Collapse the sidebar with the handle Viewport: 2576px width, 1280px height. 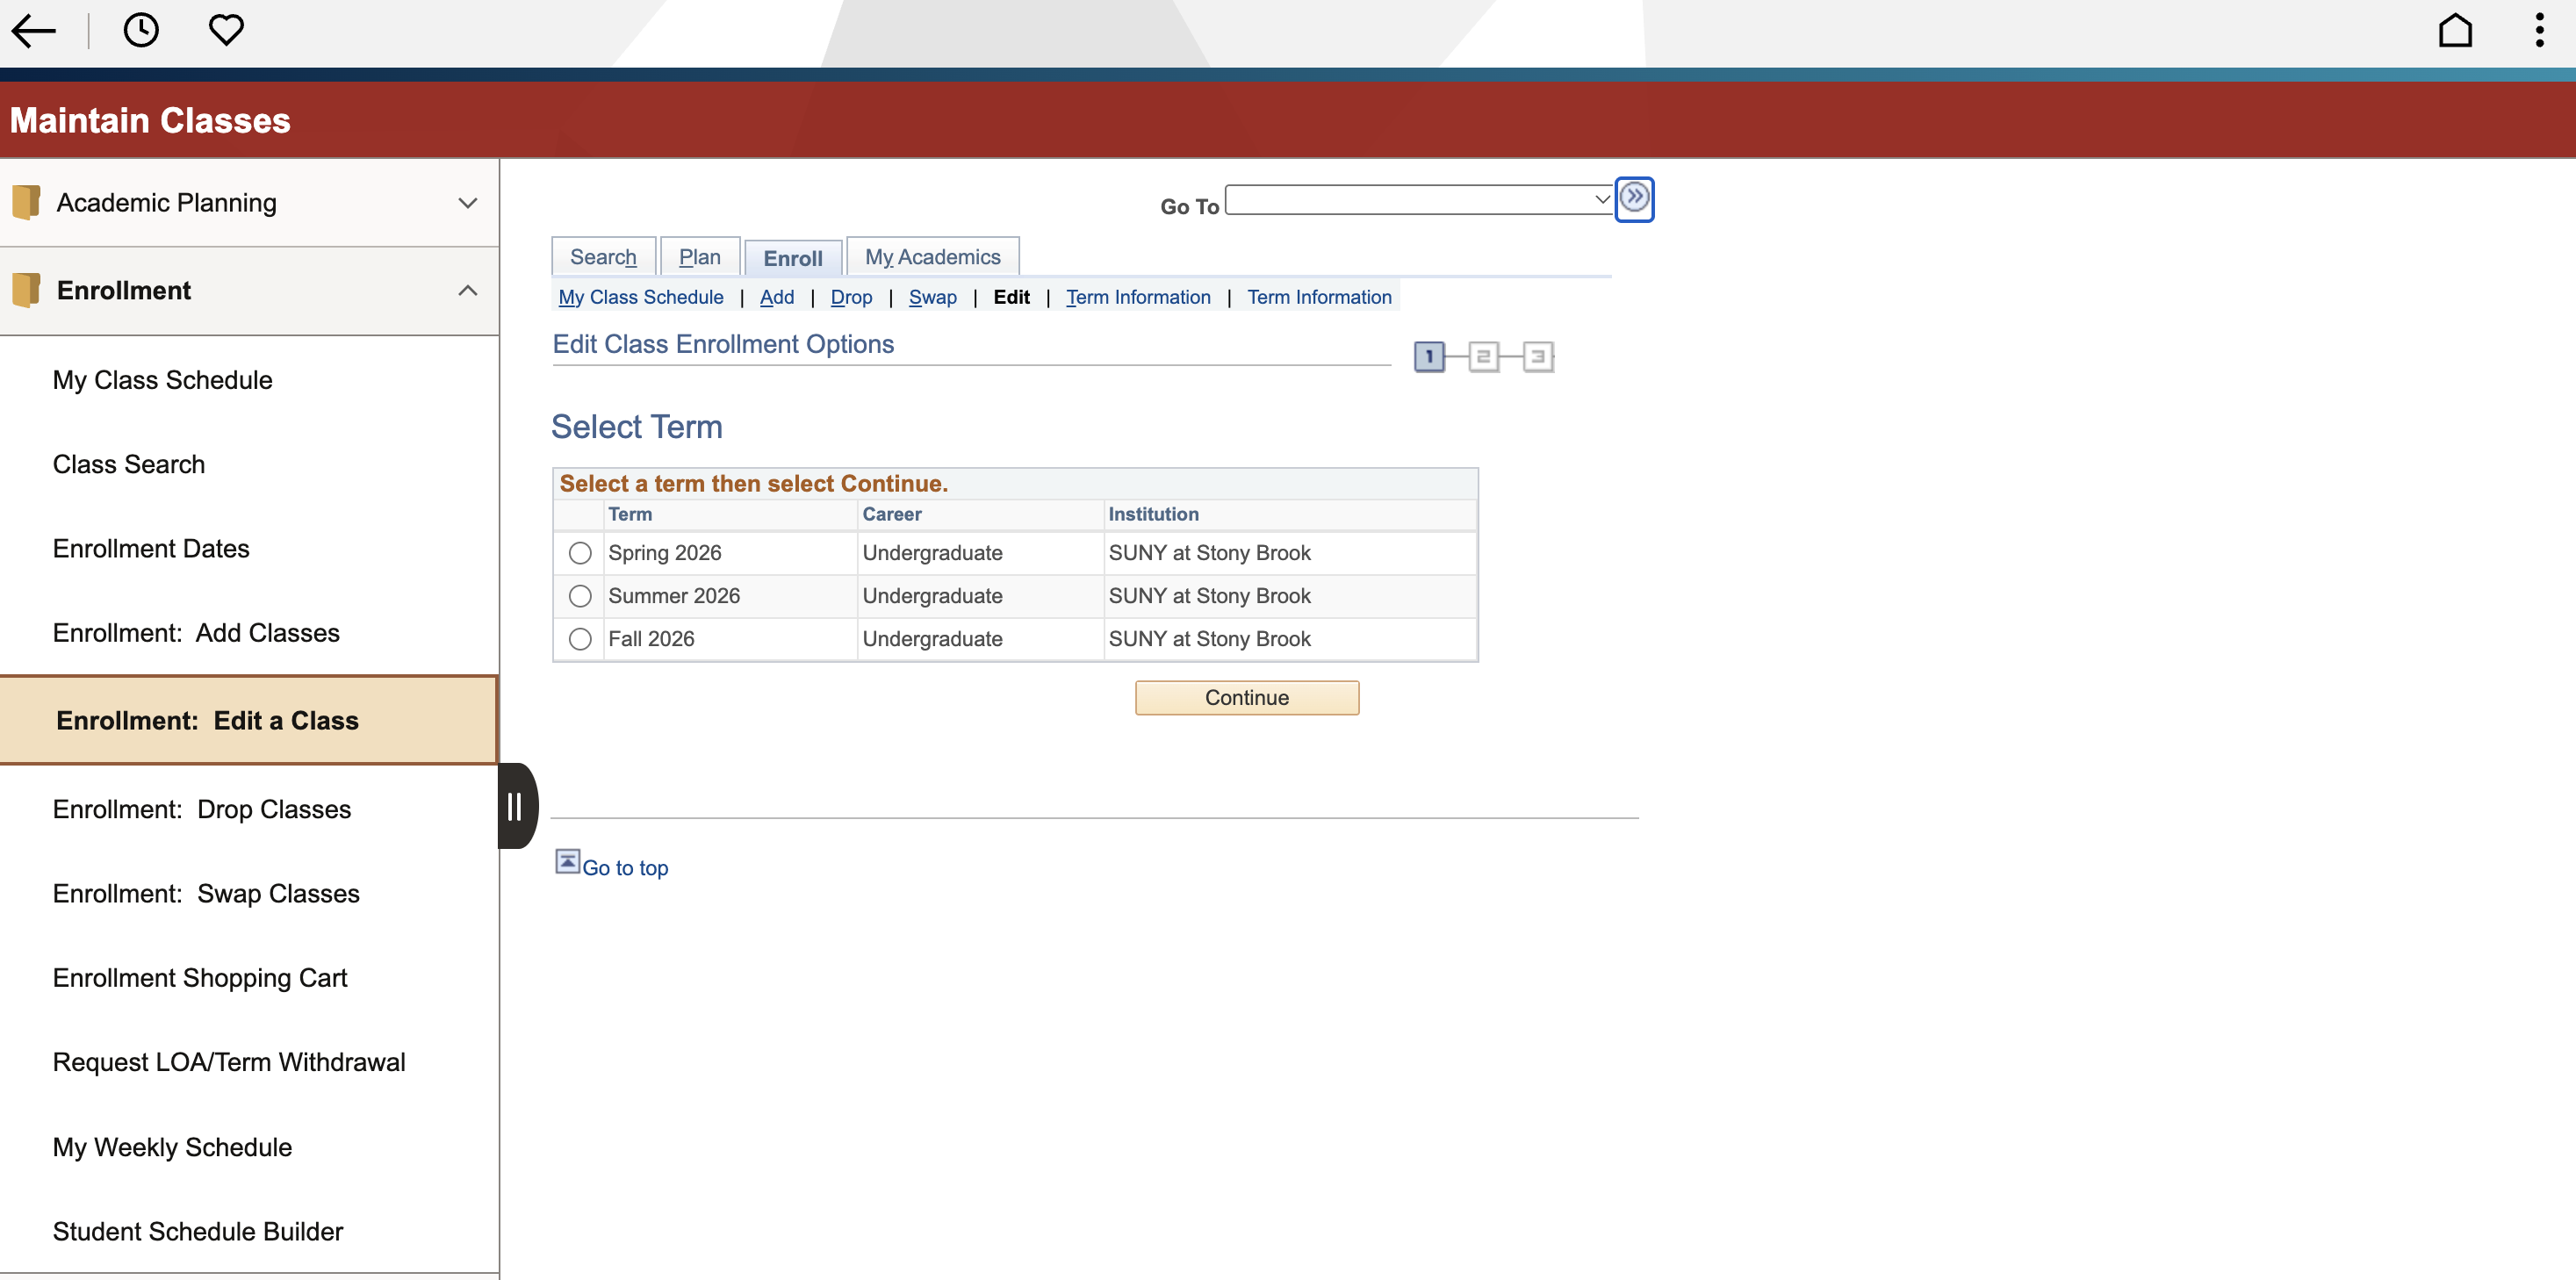[x=516, y=806]
